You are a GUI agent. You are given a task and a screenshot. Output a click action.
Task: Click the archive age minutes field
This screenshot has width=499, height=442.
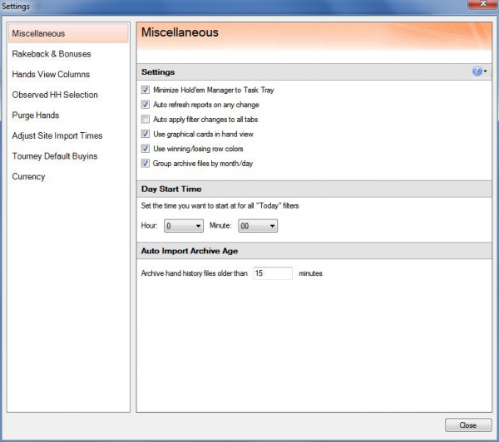[x=272, y=273]
